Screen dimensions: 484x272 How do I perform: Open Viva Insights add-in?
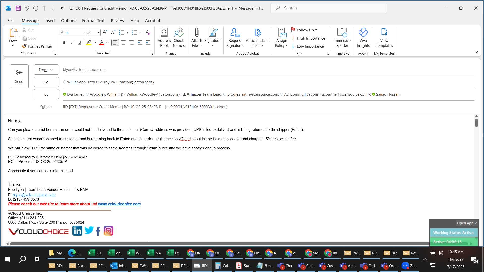[x=363, y=38]
